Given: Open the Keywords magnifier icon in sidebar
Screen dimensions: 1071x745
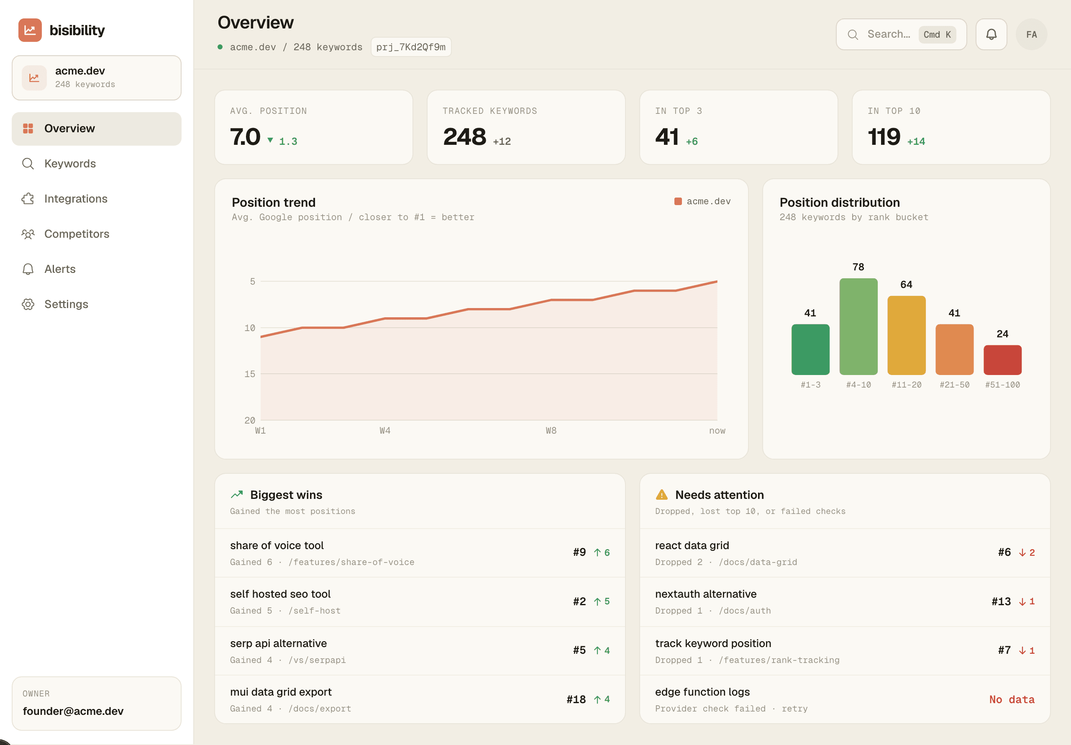Looking at the screenshot, I should pyautogui.click(x=28, y=164).
